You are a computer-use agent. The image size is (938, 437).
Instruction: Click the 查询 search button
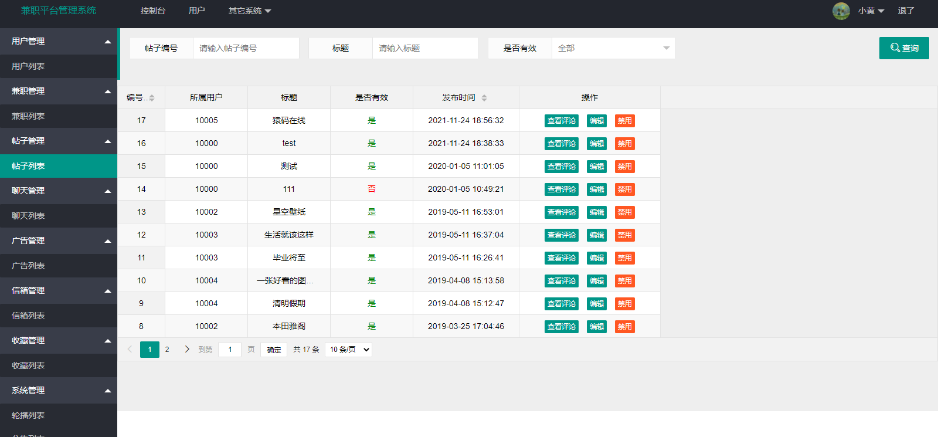pos(903,48)
